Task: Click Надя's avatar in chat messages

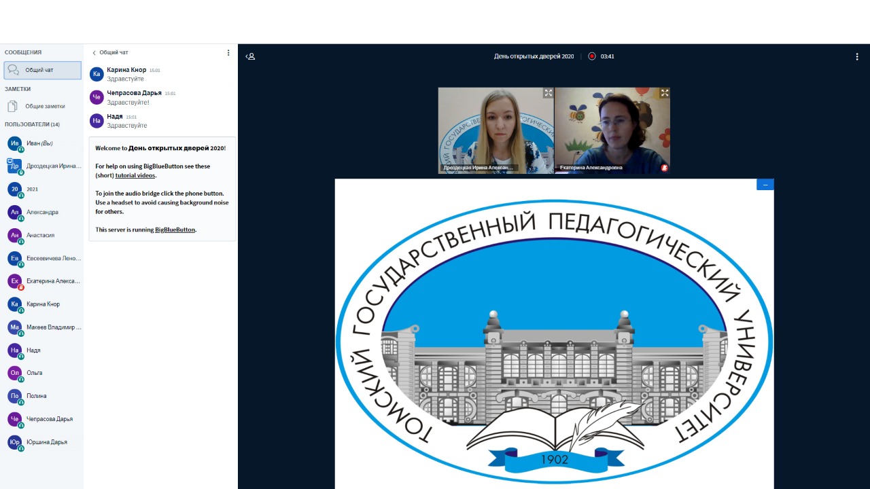Action: pyautogui.click(x=97, y=121)
